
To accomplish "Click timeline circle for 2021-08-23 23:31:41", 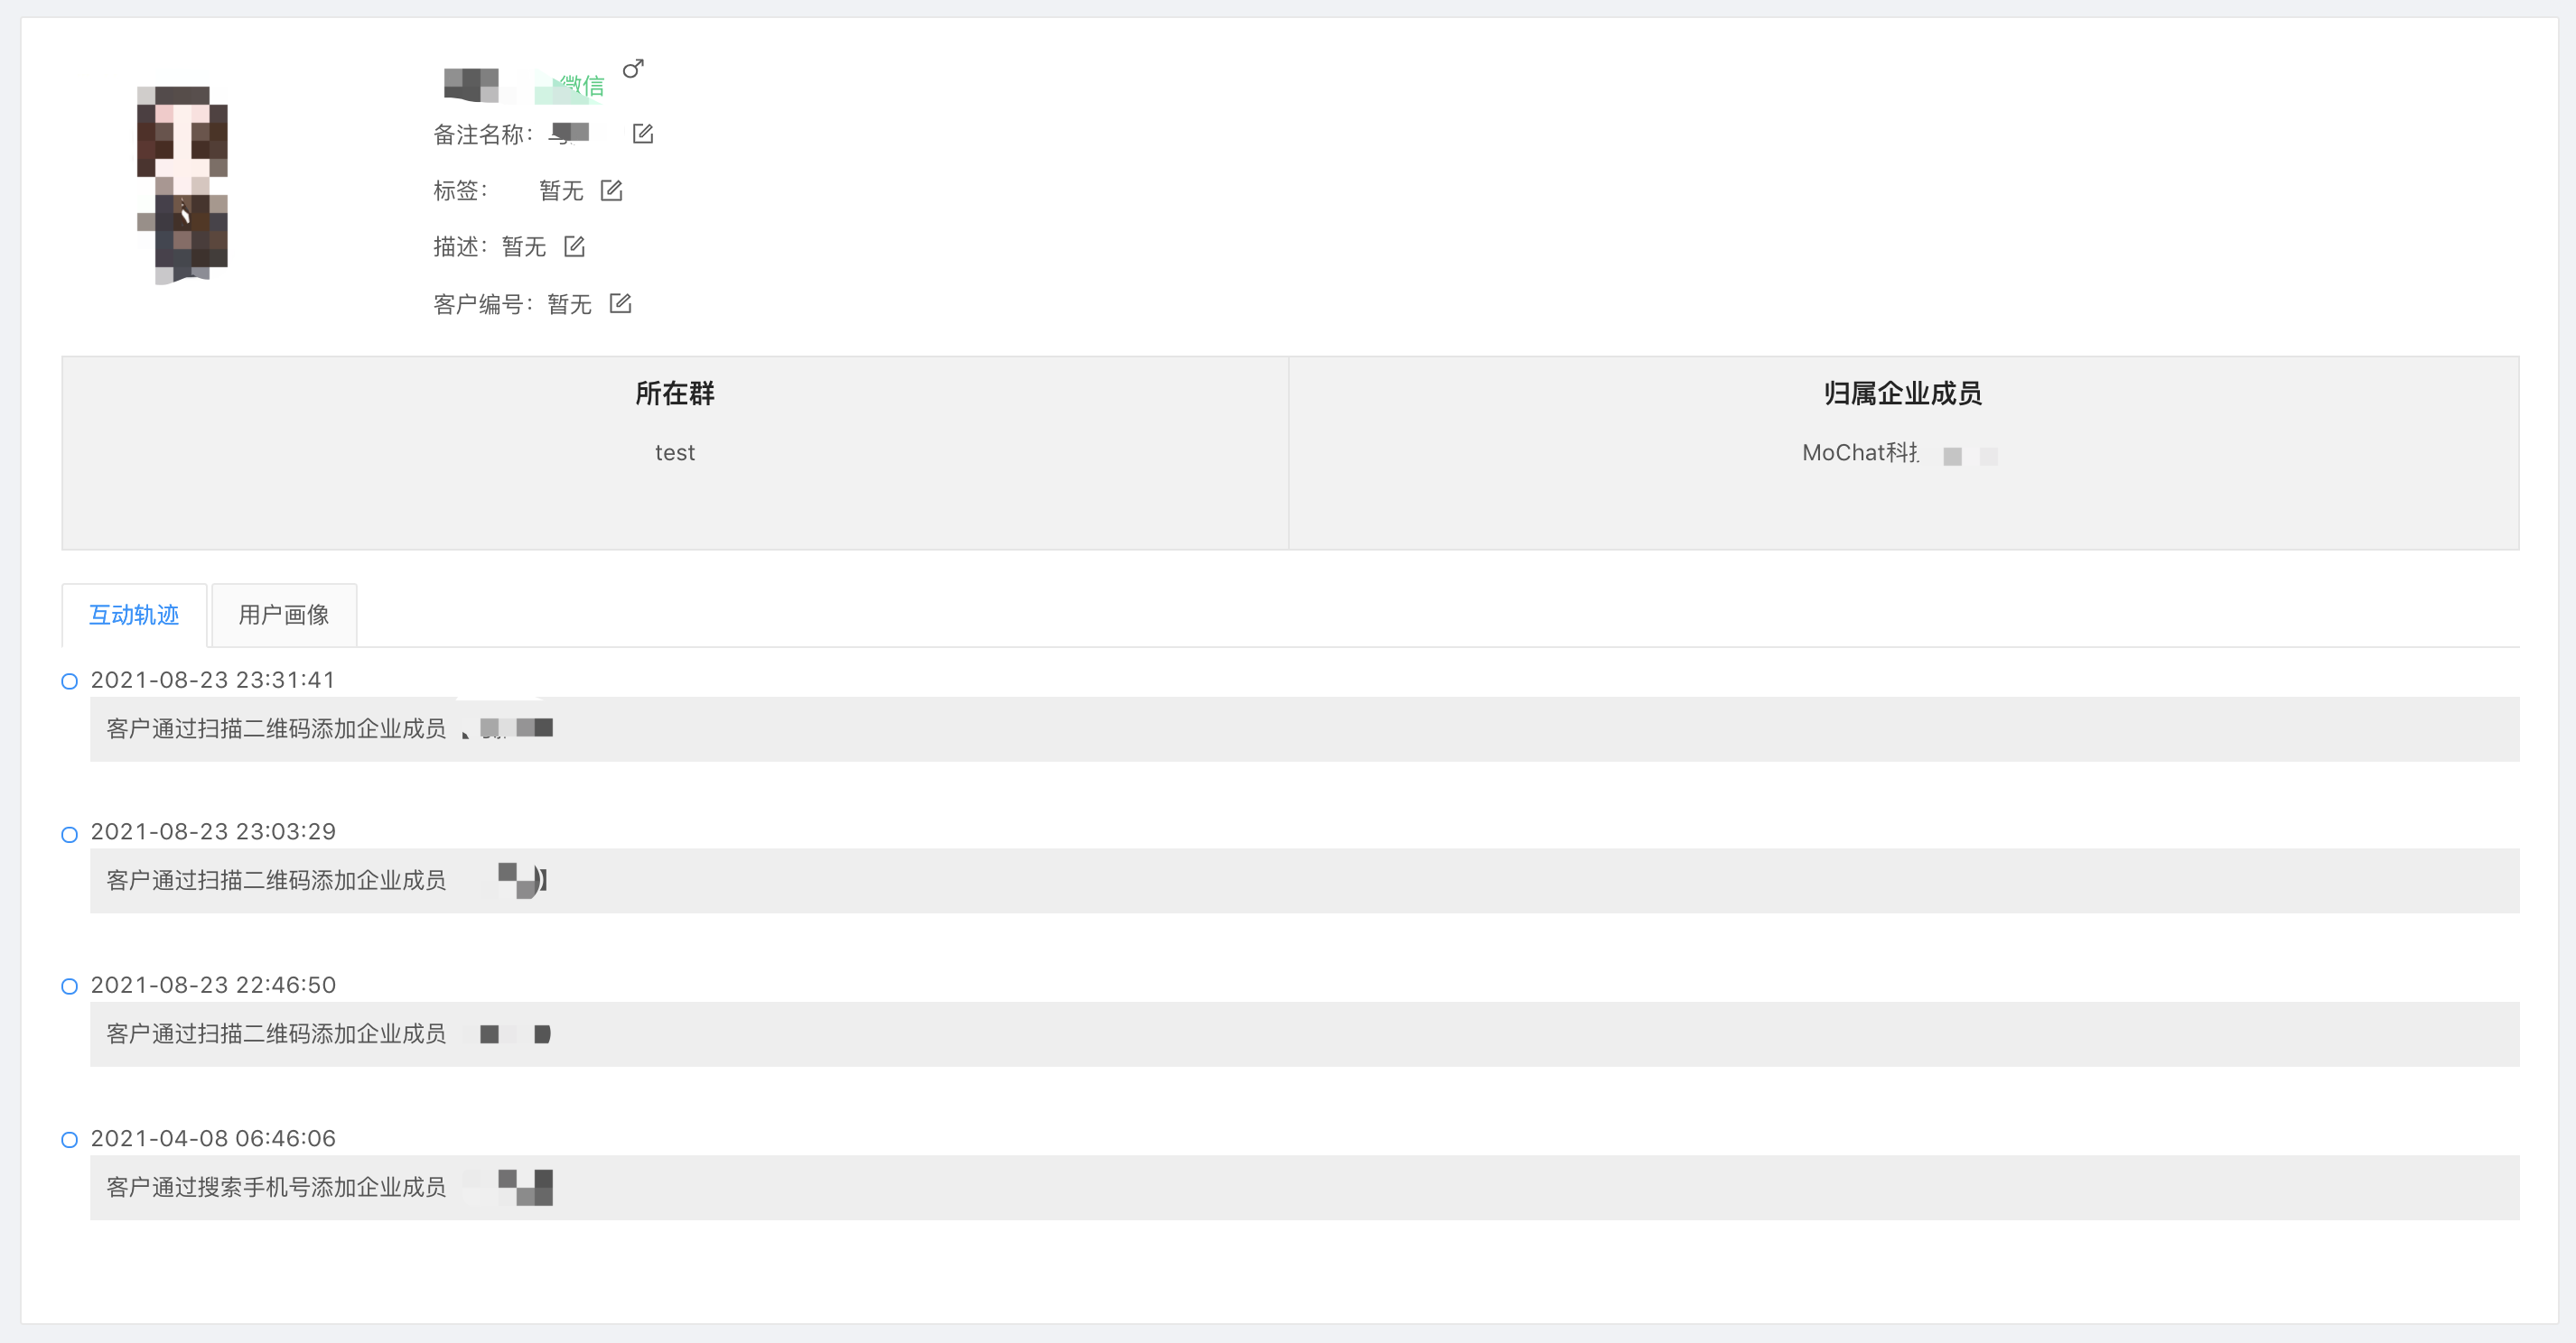I will click(x=69, y=681).
